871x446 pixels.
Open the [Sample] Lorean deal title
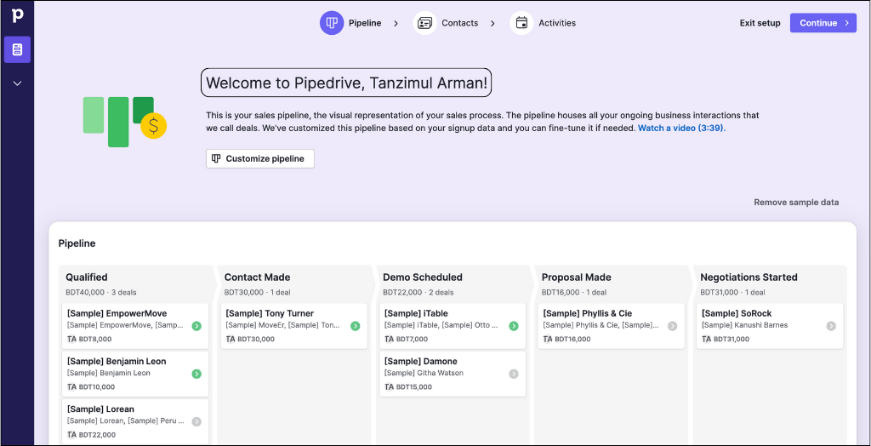point(100,409)
